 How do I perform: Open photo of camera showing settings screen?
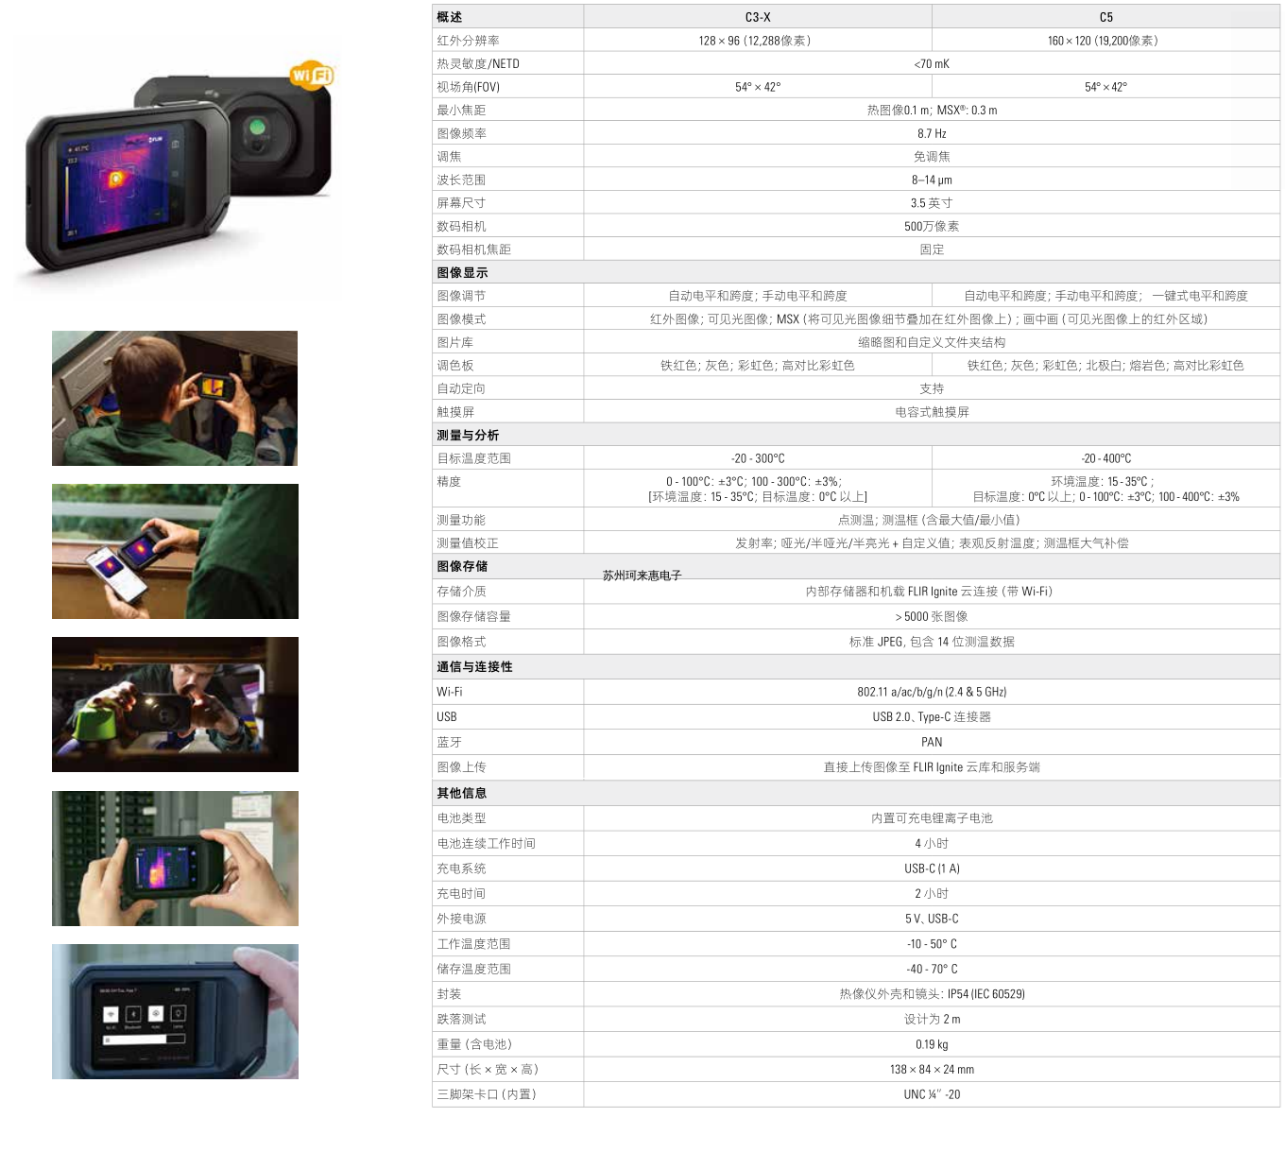[x=175, y=1011]
